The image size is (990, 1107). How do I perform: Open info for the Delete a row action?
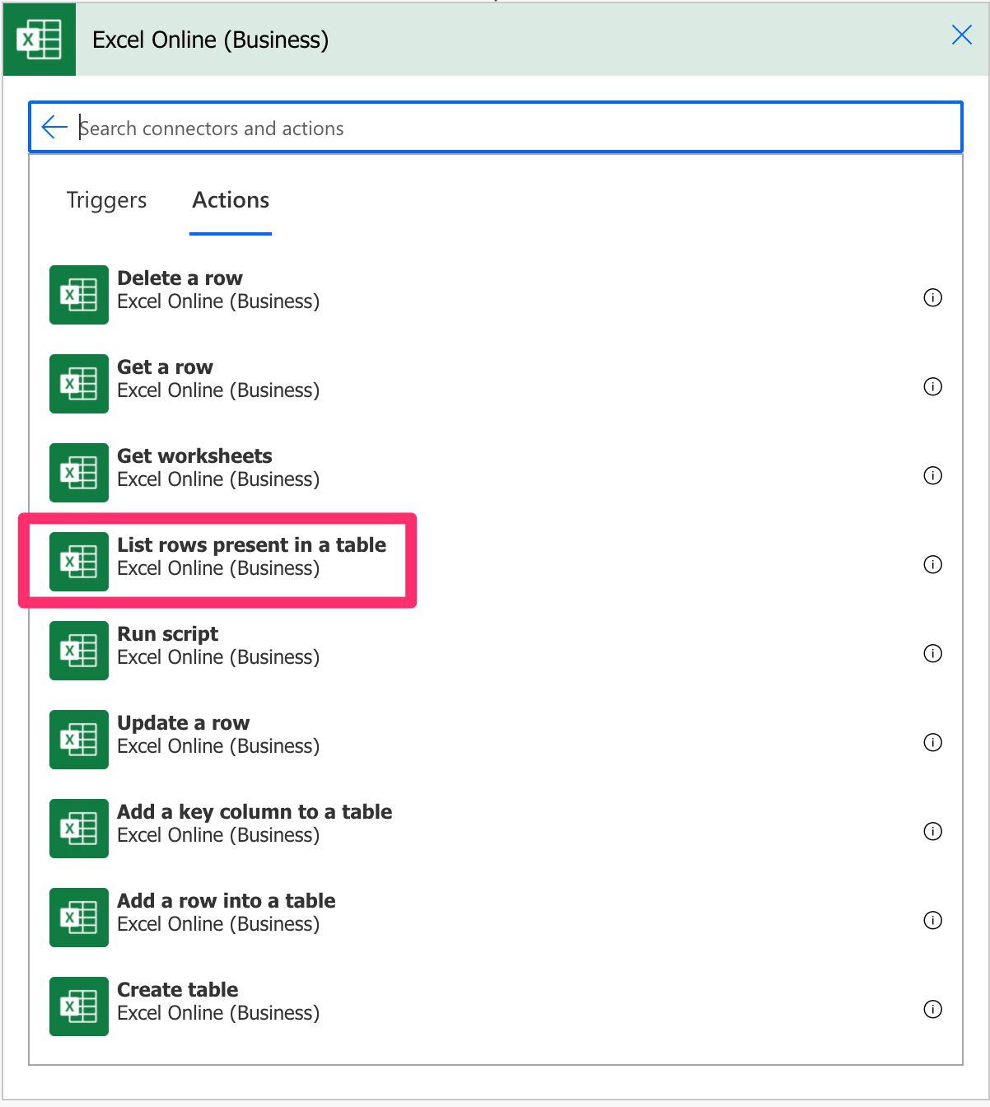point(933,298)
